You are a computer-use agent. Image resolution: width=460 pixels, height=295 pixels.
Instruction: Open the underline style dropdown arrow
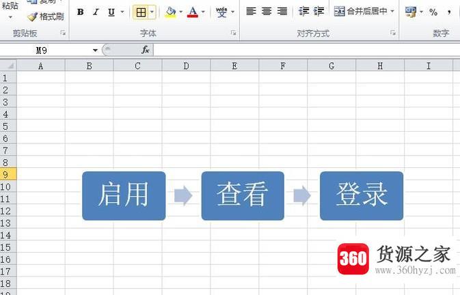point(122,12)
